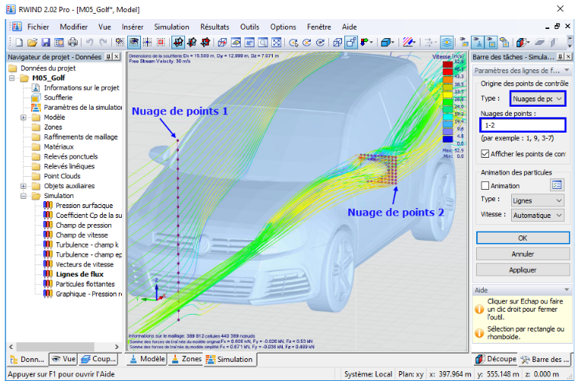Switch to the Zones tab

[x=187, y=359]
